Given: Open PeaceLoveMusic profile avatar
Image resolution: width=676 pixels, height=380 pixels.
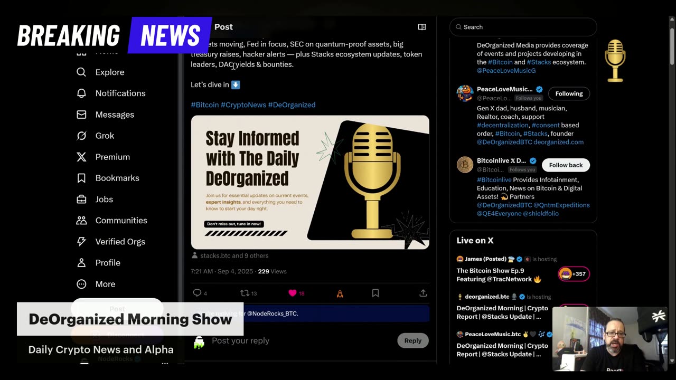Looking at the screenshot, I should [465, 93].
